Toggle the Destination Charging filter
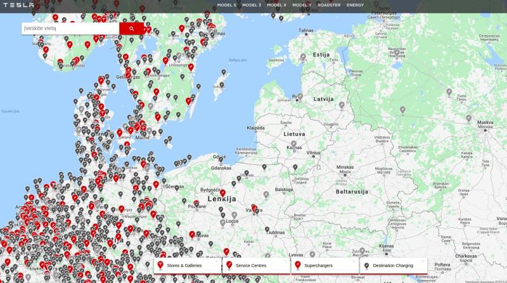The width and height of the screenshot is (507, 283). tap(394, 265)
